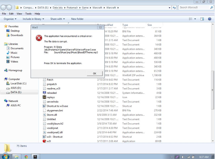This screenshot has width=215, height=159.
Task: Select Libraries in the navigation pane
Action: (x=13, y=44)
